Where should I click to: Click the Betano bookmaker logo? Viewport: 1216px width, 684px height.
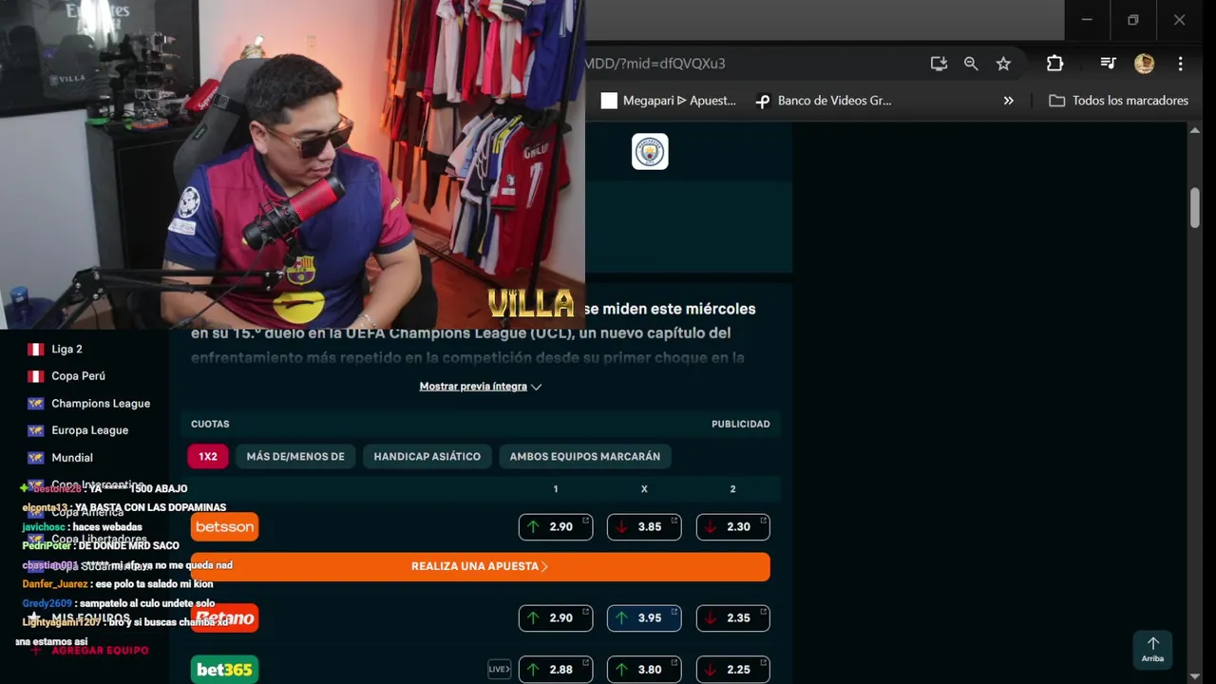224,617
